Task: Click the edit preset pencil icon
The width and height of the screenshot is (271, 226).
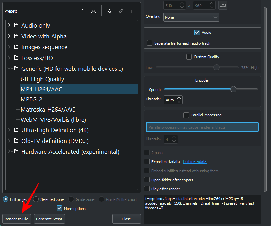Action: (121, 11)
